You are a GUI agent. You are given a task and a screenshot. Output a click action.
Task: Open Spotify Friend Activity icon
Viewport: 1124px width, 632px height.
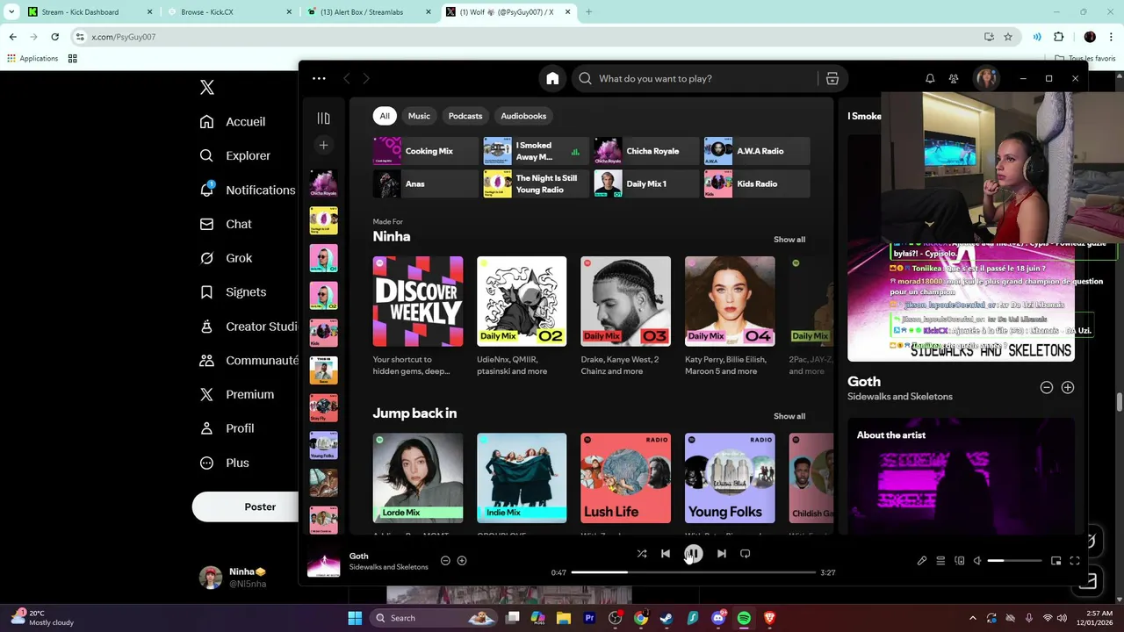(x=954, y=79)
